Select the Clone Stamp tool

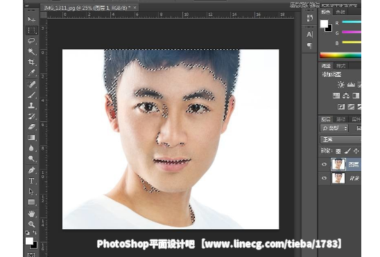coord(31,105)
